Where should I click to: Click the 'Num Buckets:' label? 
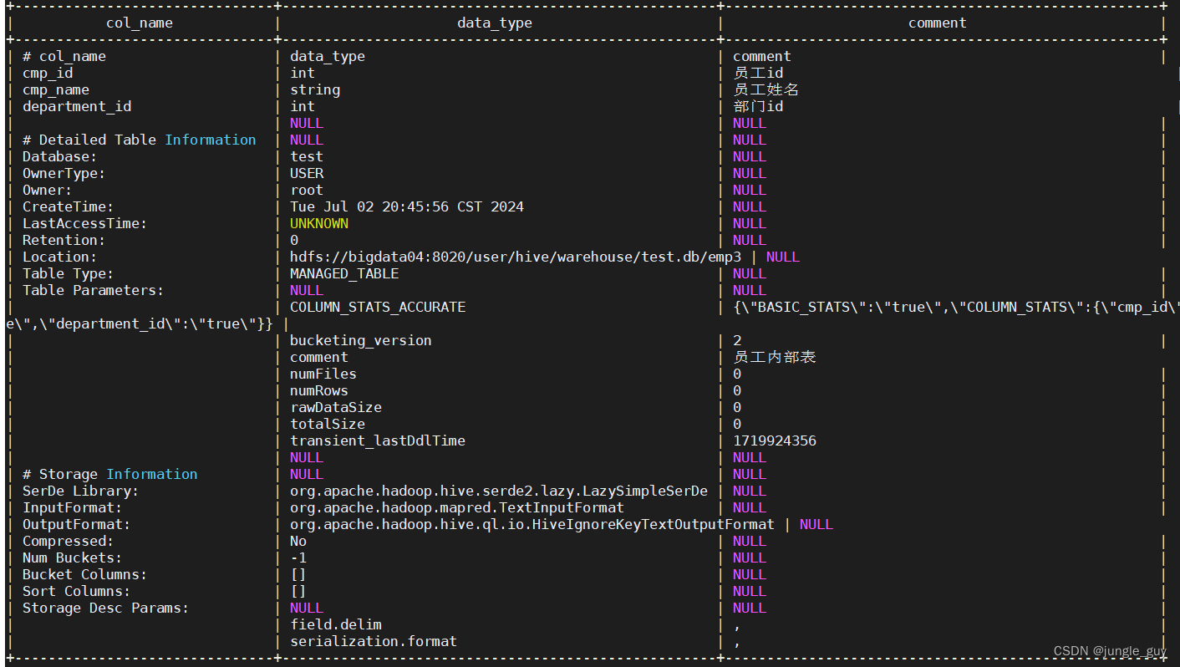pyautogui.click(x=73, y=558)
